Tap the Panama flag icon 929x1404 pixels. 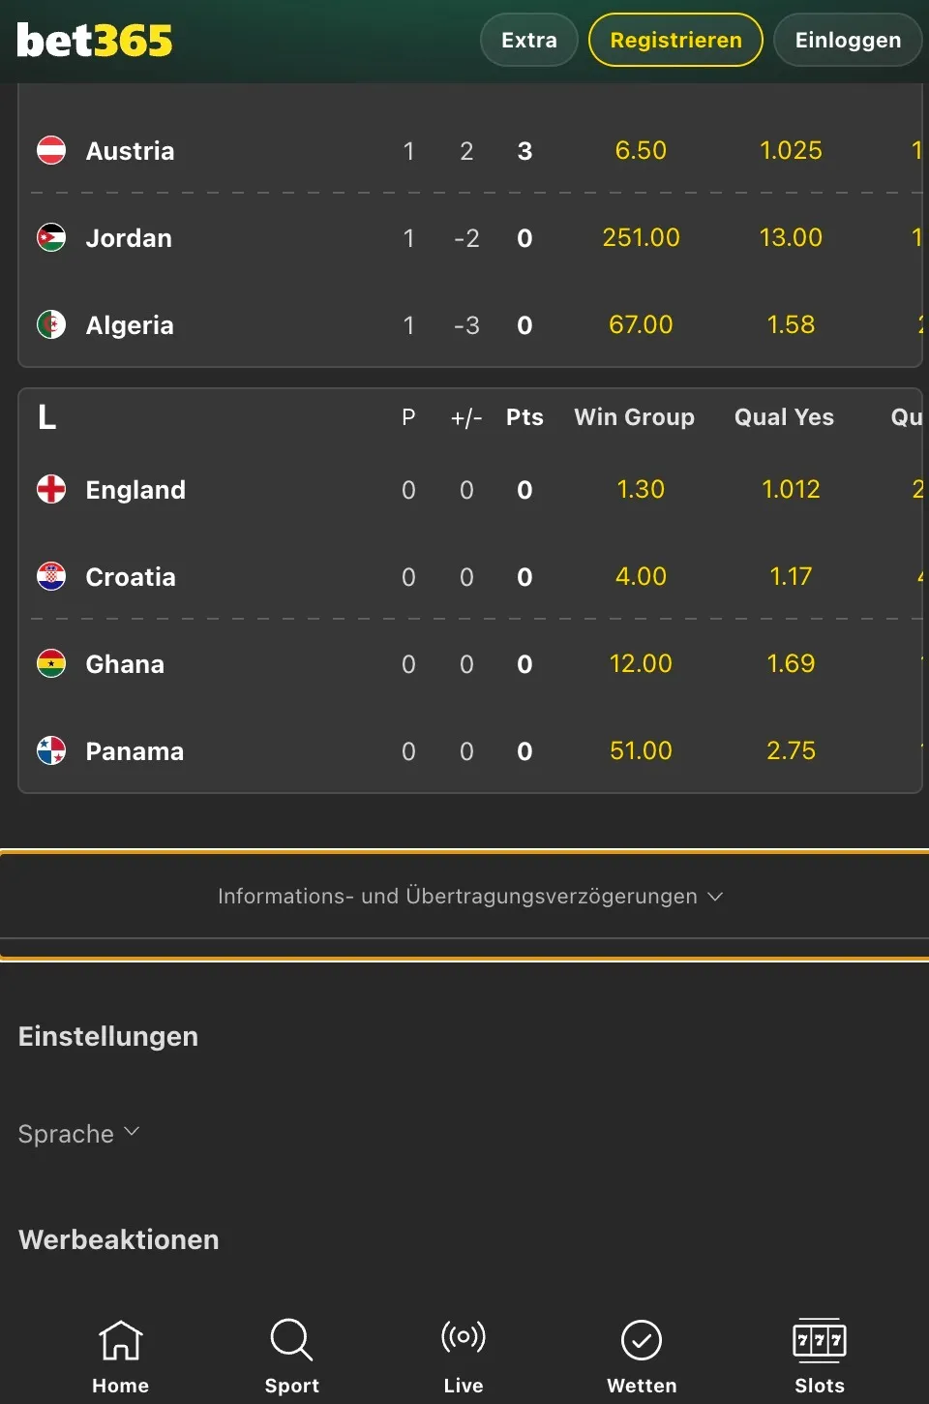tap(51, 750)
